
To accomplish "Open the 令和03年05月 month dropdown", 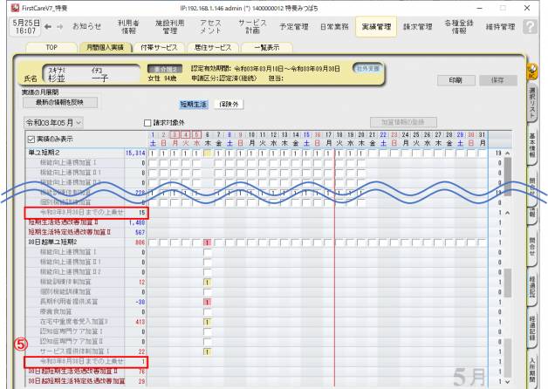I will tap(38, 123).
